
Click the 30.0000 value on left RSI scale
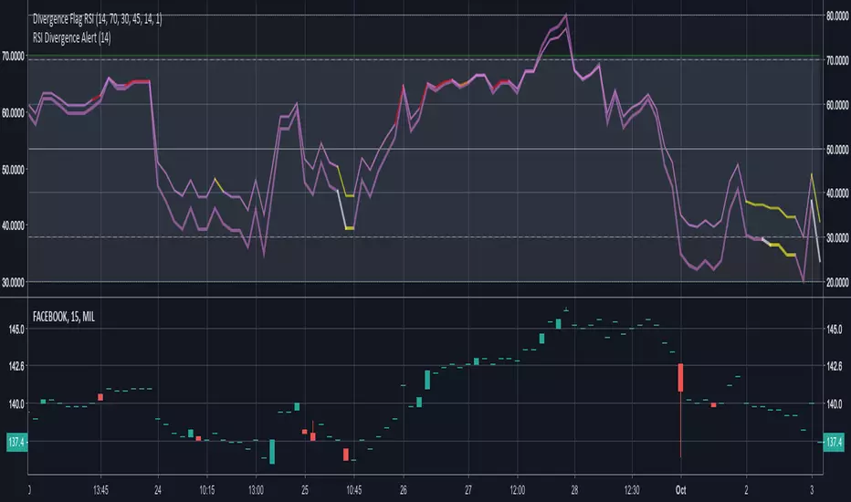pyautogui.click(x=13, y=282)
